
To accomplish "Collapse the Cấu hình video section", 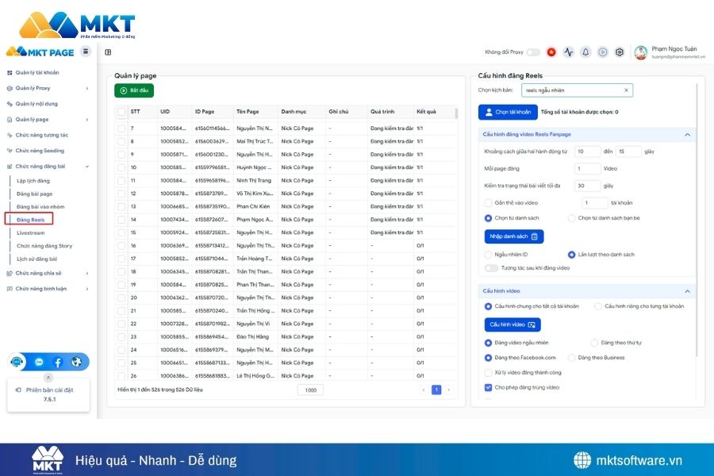I will 688,291.
